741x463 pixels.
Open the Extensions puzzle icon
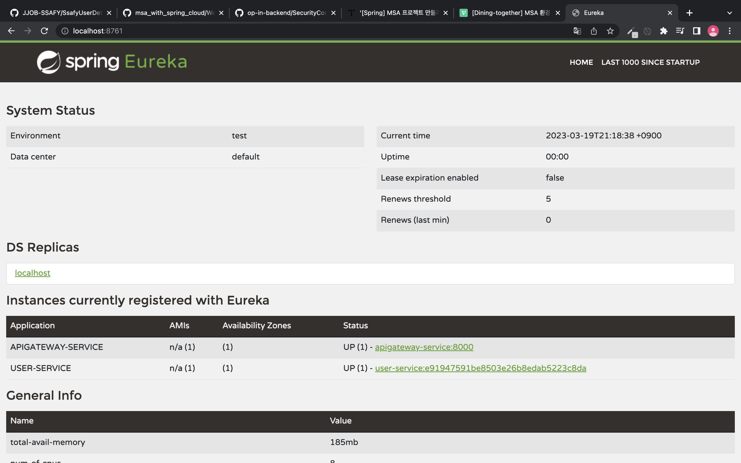[x=664, y=31]
